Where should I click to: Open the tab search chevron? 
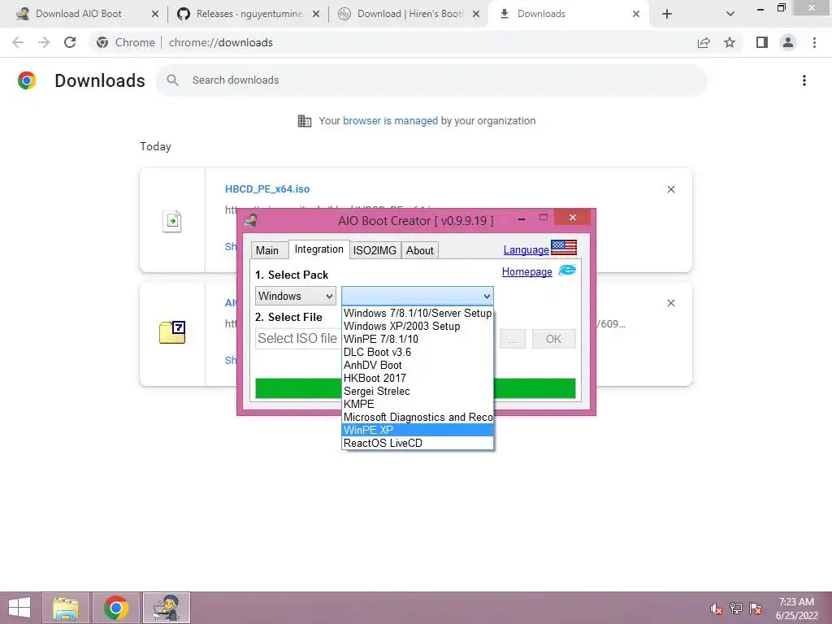pos(730,14)
